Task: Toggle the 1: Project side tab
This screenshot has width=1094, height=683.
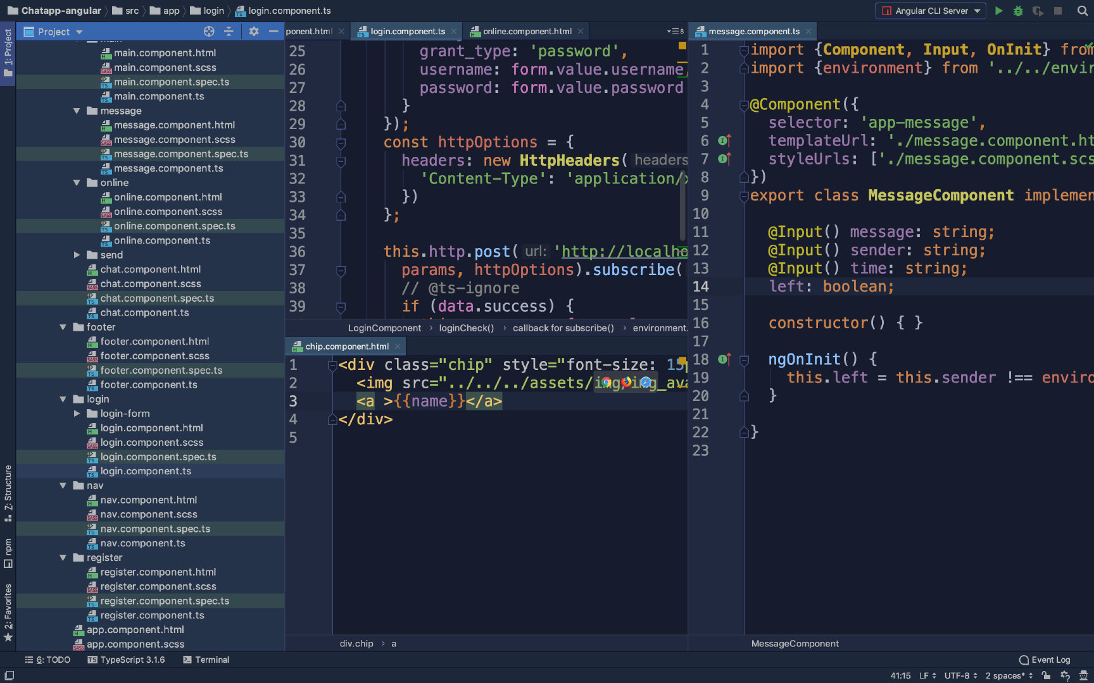Action: coord(8,52)
